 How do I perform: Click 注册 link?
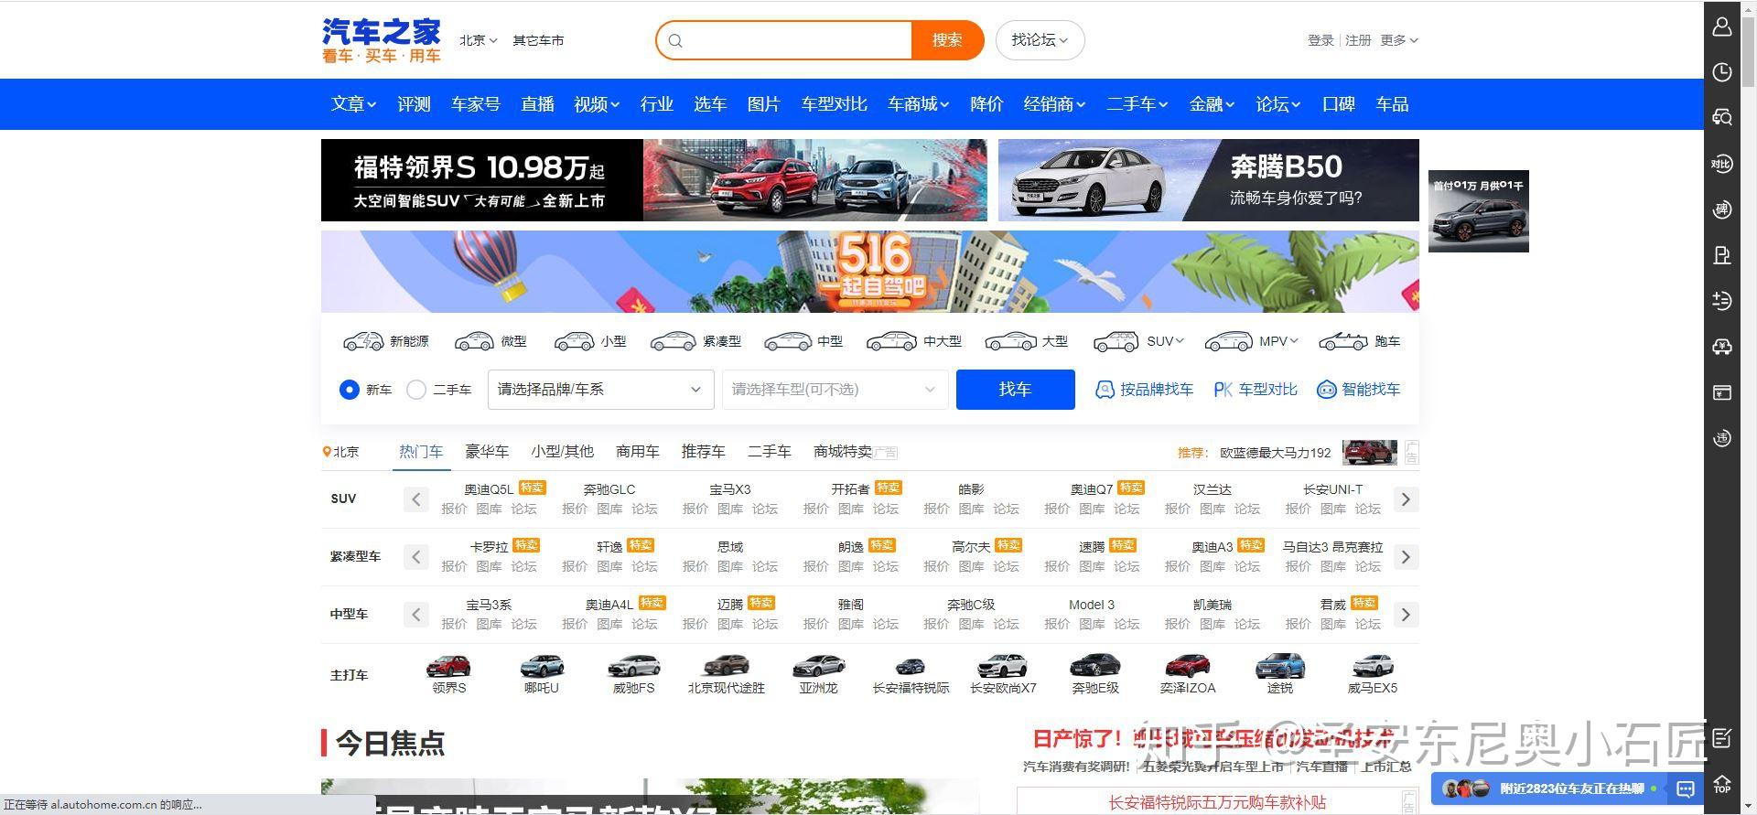tap(1358, 40)
